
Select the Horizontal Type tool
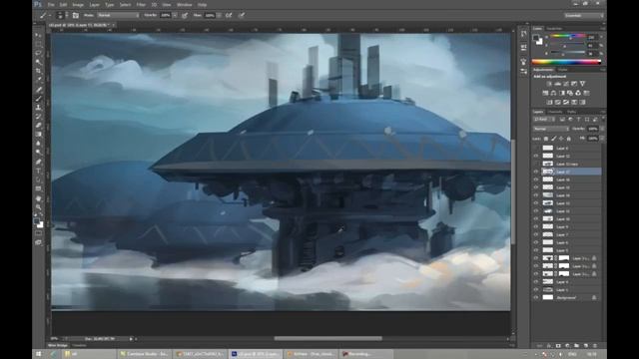[38, 171]
